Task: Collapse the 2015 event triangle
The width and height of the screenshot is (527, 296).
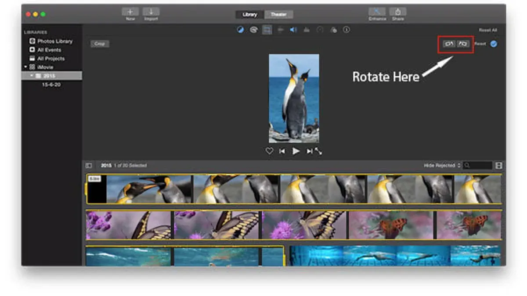Action: 32,76
